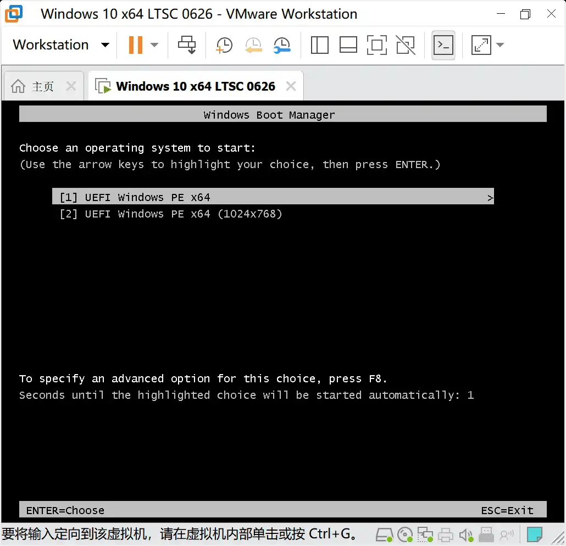The height and width of the screenshot is (546, 566).
Task: Open the snapshot manager
Action: point(282,45)
